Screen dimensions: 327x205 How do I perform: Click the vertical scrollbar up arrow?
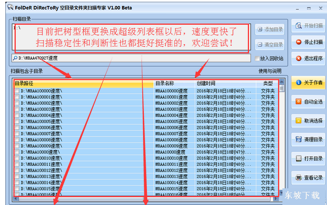282,82
